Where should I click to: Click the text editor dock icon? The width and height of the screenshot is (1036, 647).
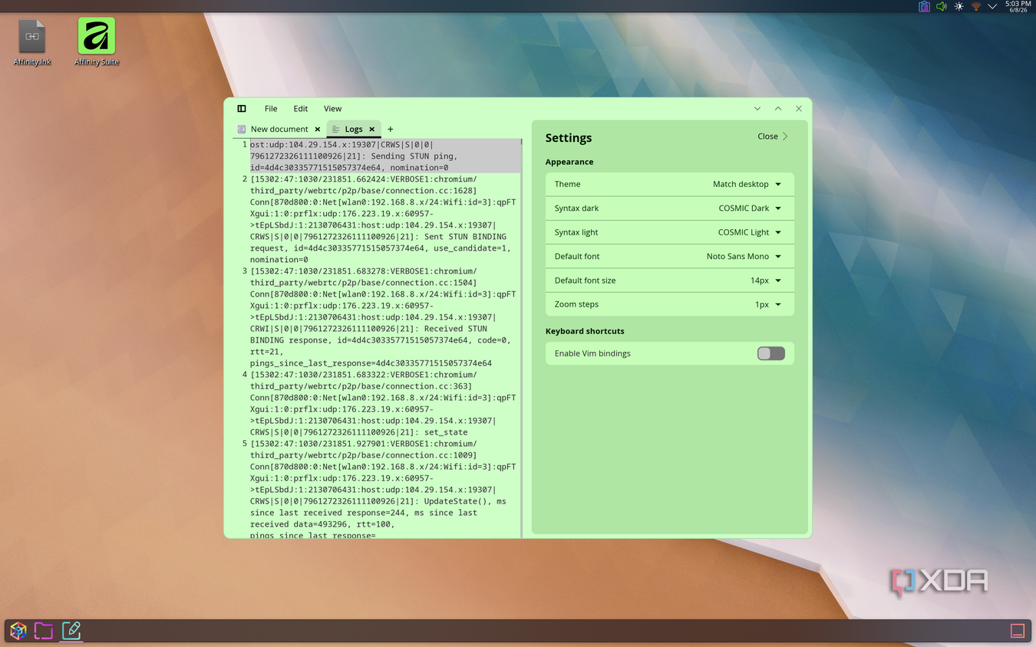[71, 630]
